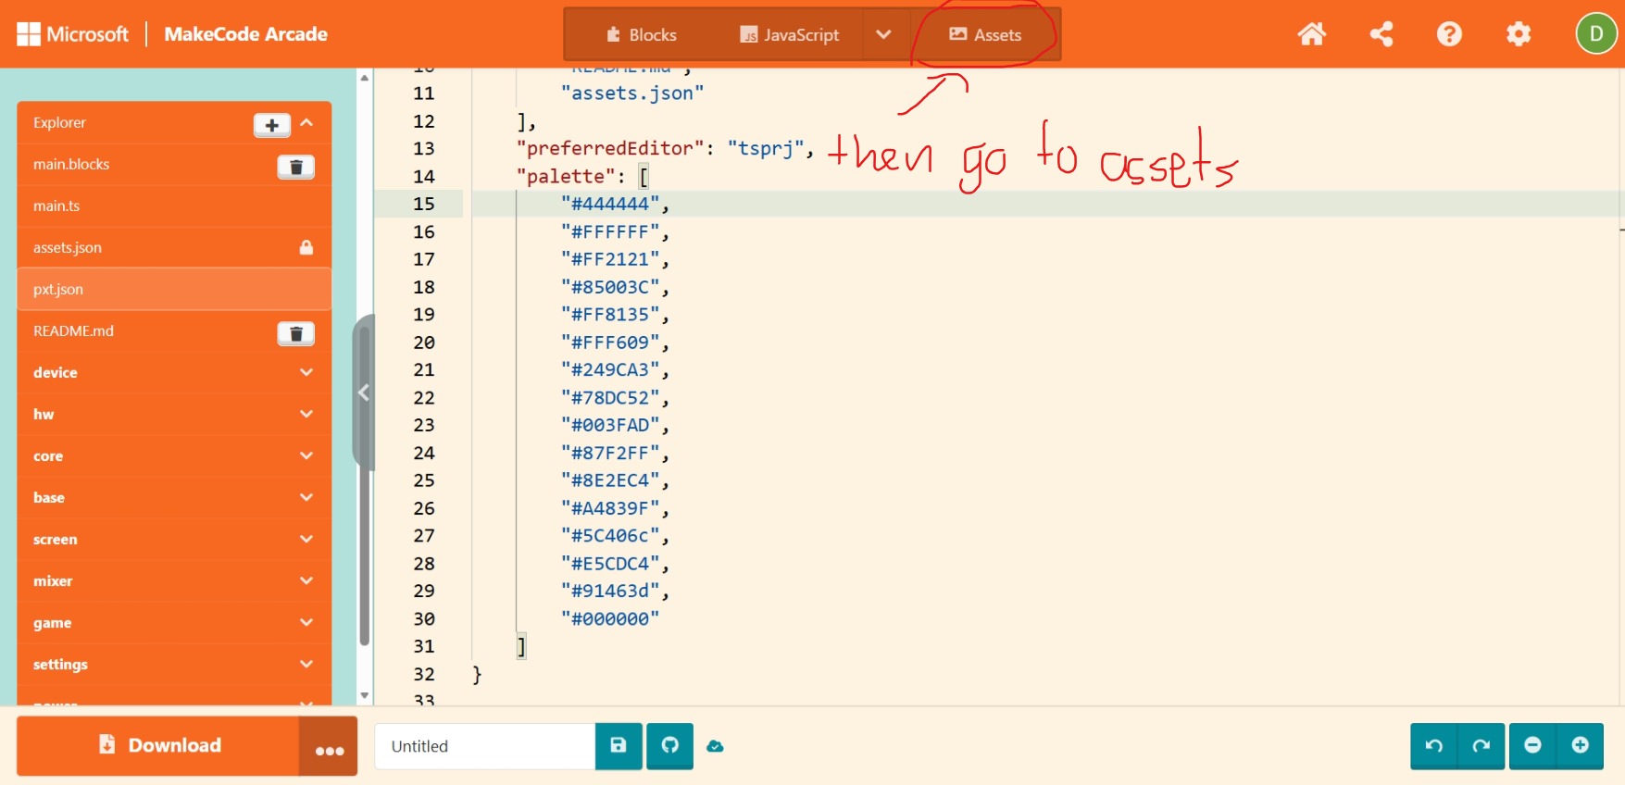The image size is (1625, 785).
Task: Open the Settings gear icon
Action: 1519,34
